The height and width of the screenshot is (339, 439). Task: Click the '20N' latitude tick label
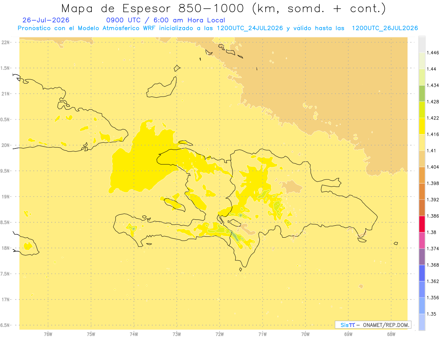click(6, 145)
